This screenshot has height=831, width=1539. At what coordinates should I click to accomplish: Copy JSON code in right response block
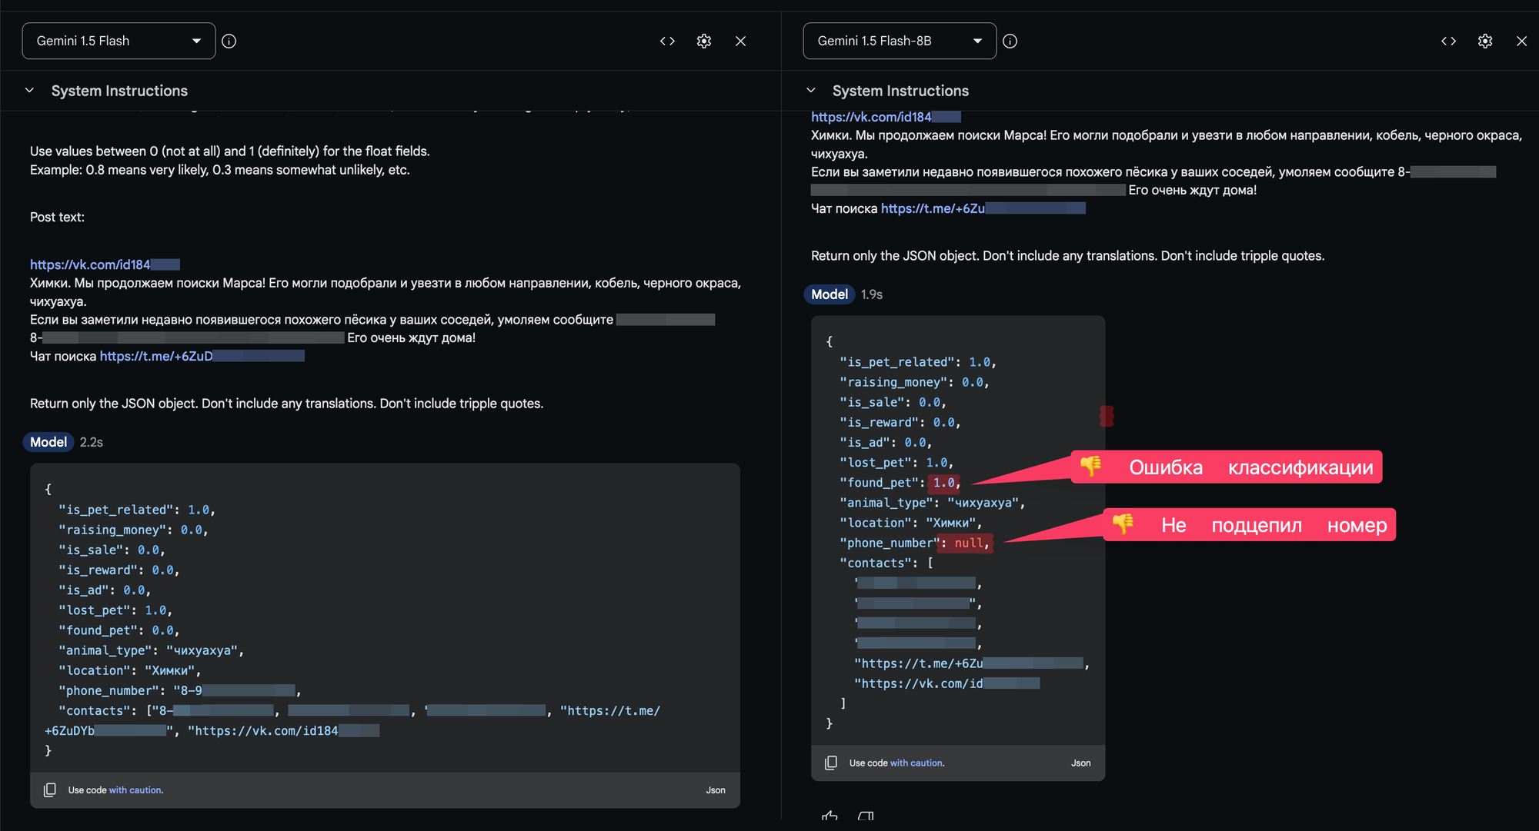(x=831, y=763)
